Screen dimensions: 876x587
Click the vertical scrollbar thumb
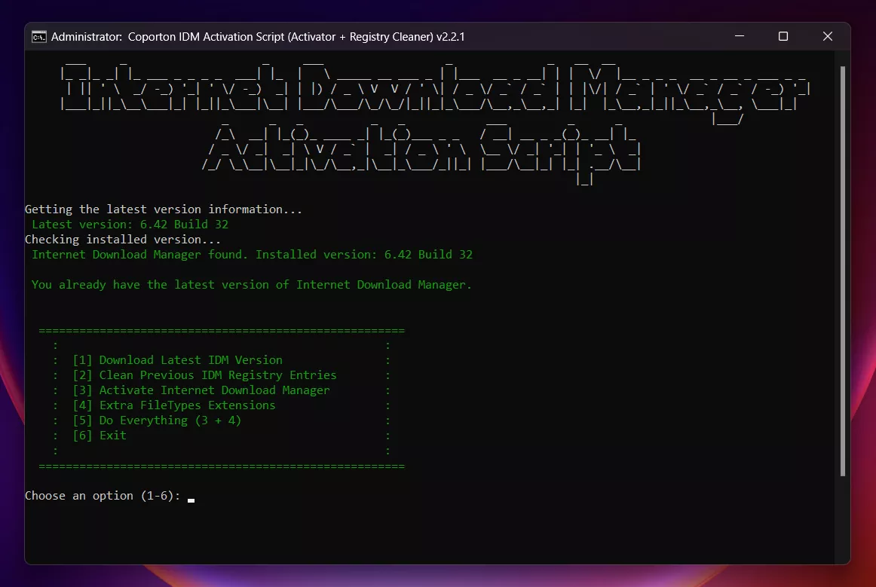pos(843,270)
